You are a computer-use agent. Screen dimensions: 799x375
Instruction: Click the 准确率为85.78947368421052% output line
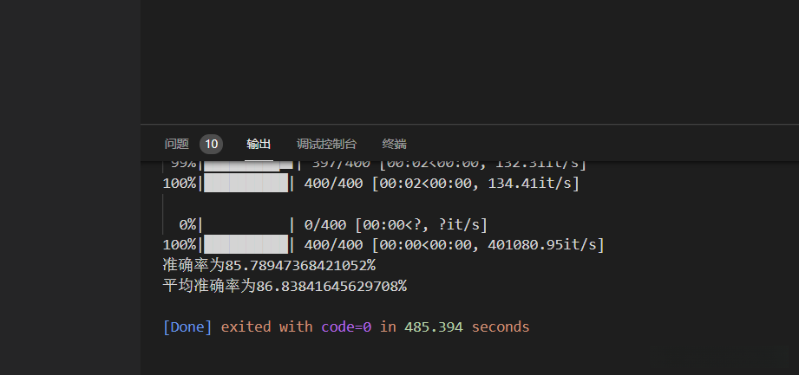[269, 265]
